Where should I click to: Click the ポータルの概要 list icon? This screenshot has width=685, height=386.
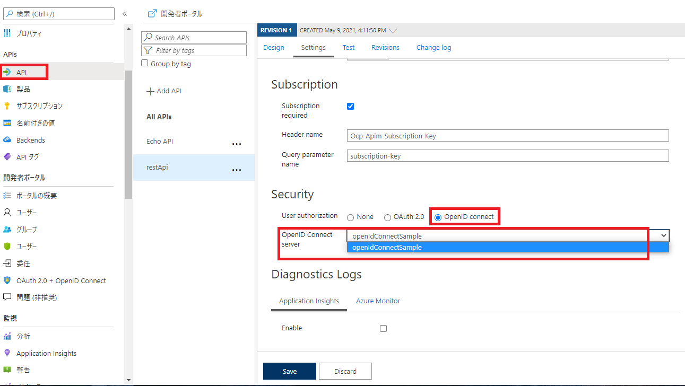coord(7,196)
